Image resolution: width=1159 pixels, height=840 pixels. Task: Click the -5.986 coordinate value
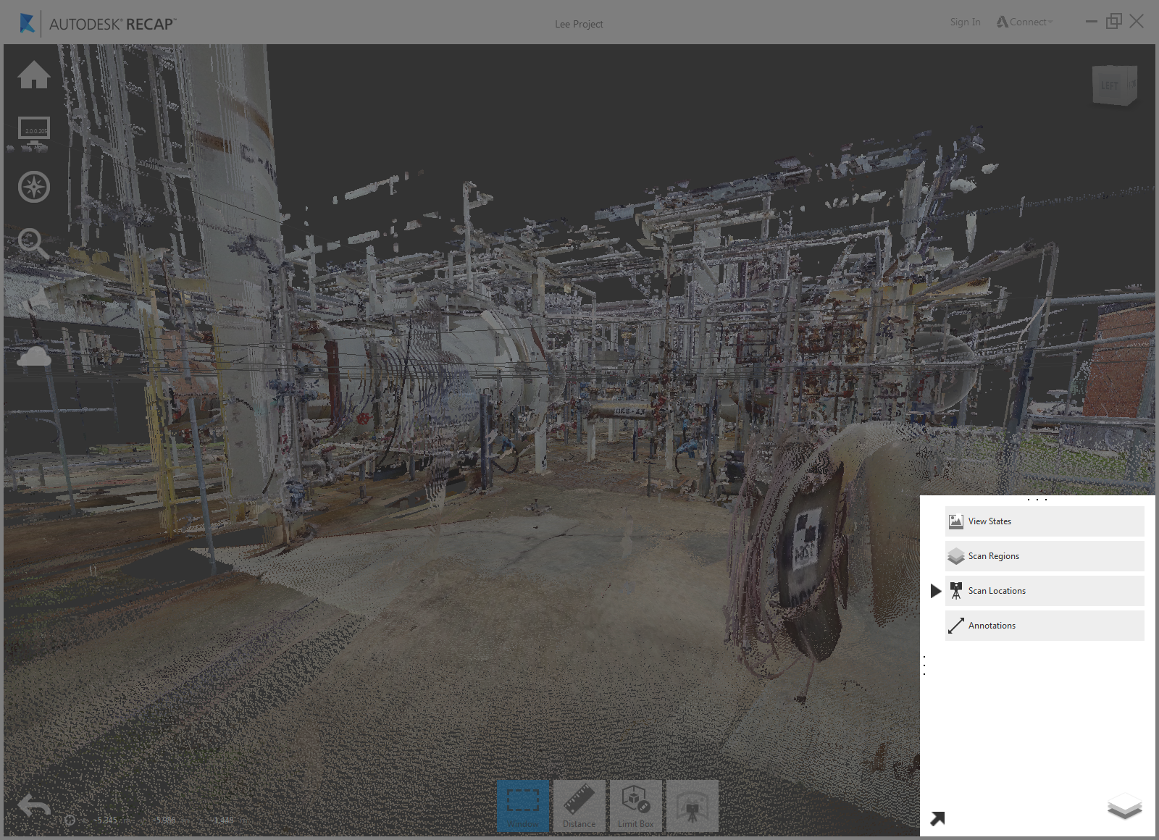click(x=165, y=820)
